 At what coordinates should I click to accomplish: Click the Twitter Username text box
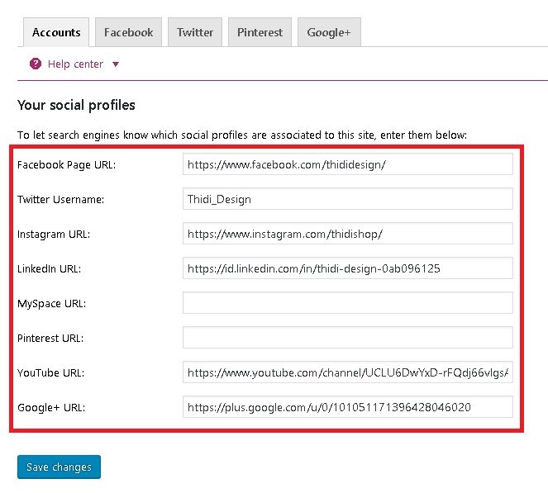(x=347, y=199)
